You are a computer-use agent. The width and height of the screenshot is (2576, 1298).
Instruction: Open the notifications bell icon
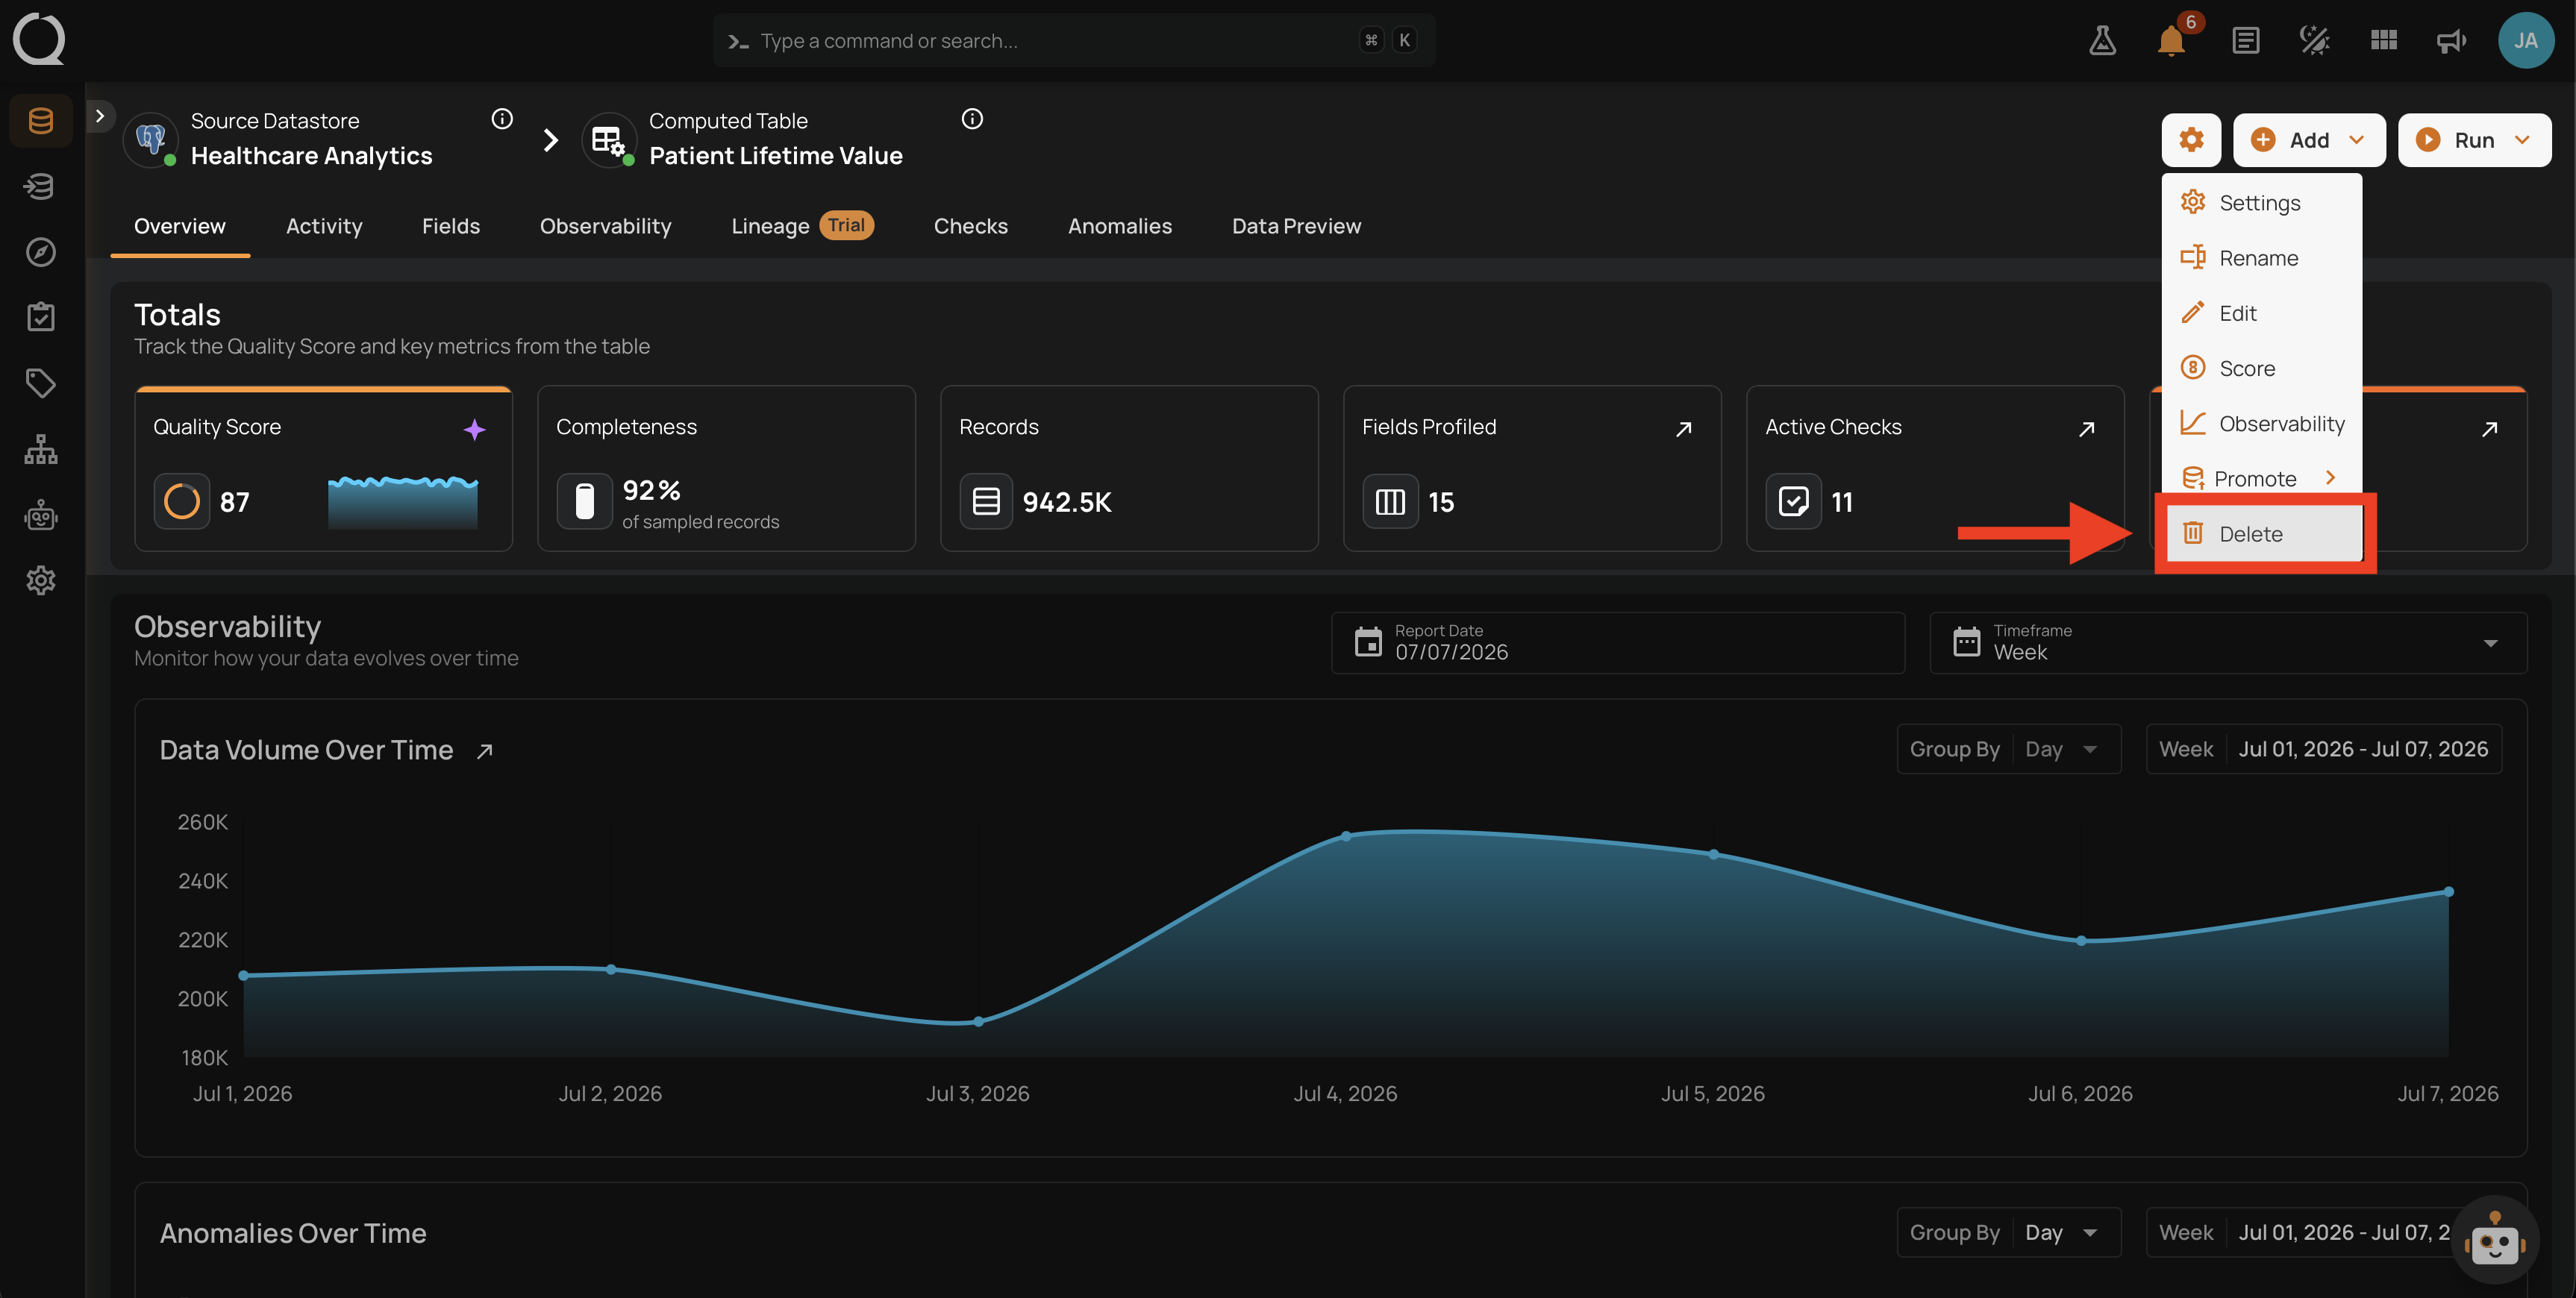click(x=2171, y=41)
